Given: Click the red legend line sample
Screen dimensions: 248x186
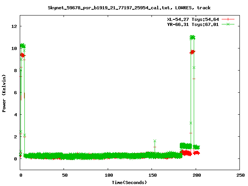Looking at the screenshot, I should click(228, 19).
